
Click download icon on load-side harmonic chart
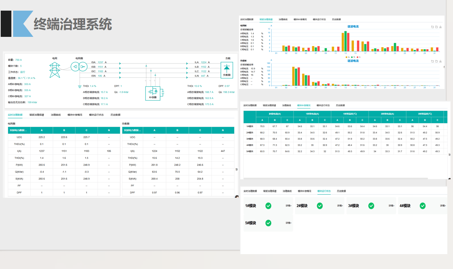[x=441, y=61]
